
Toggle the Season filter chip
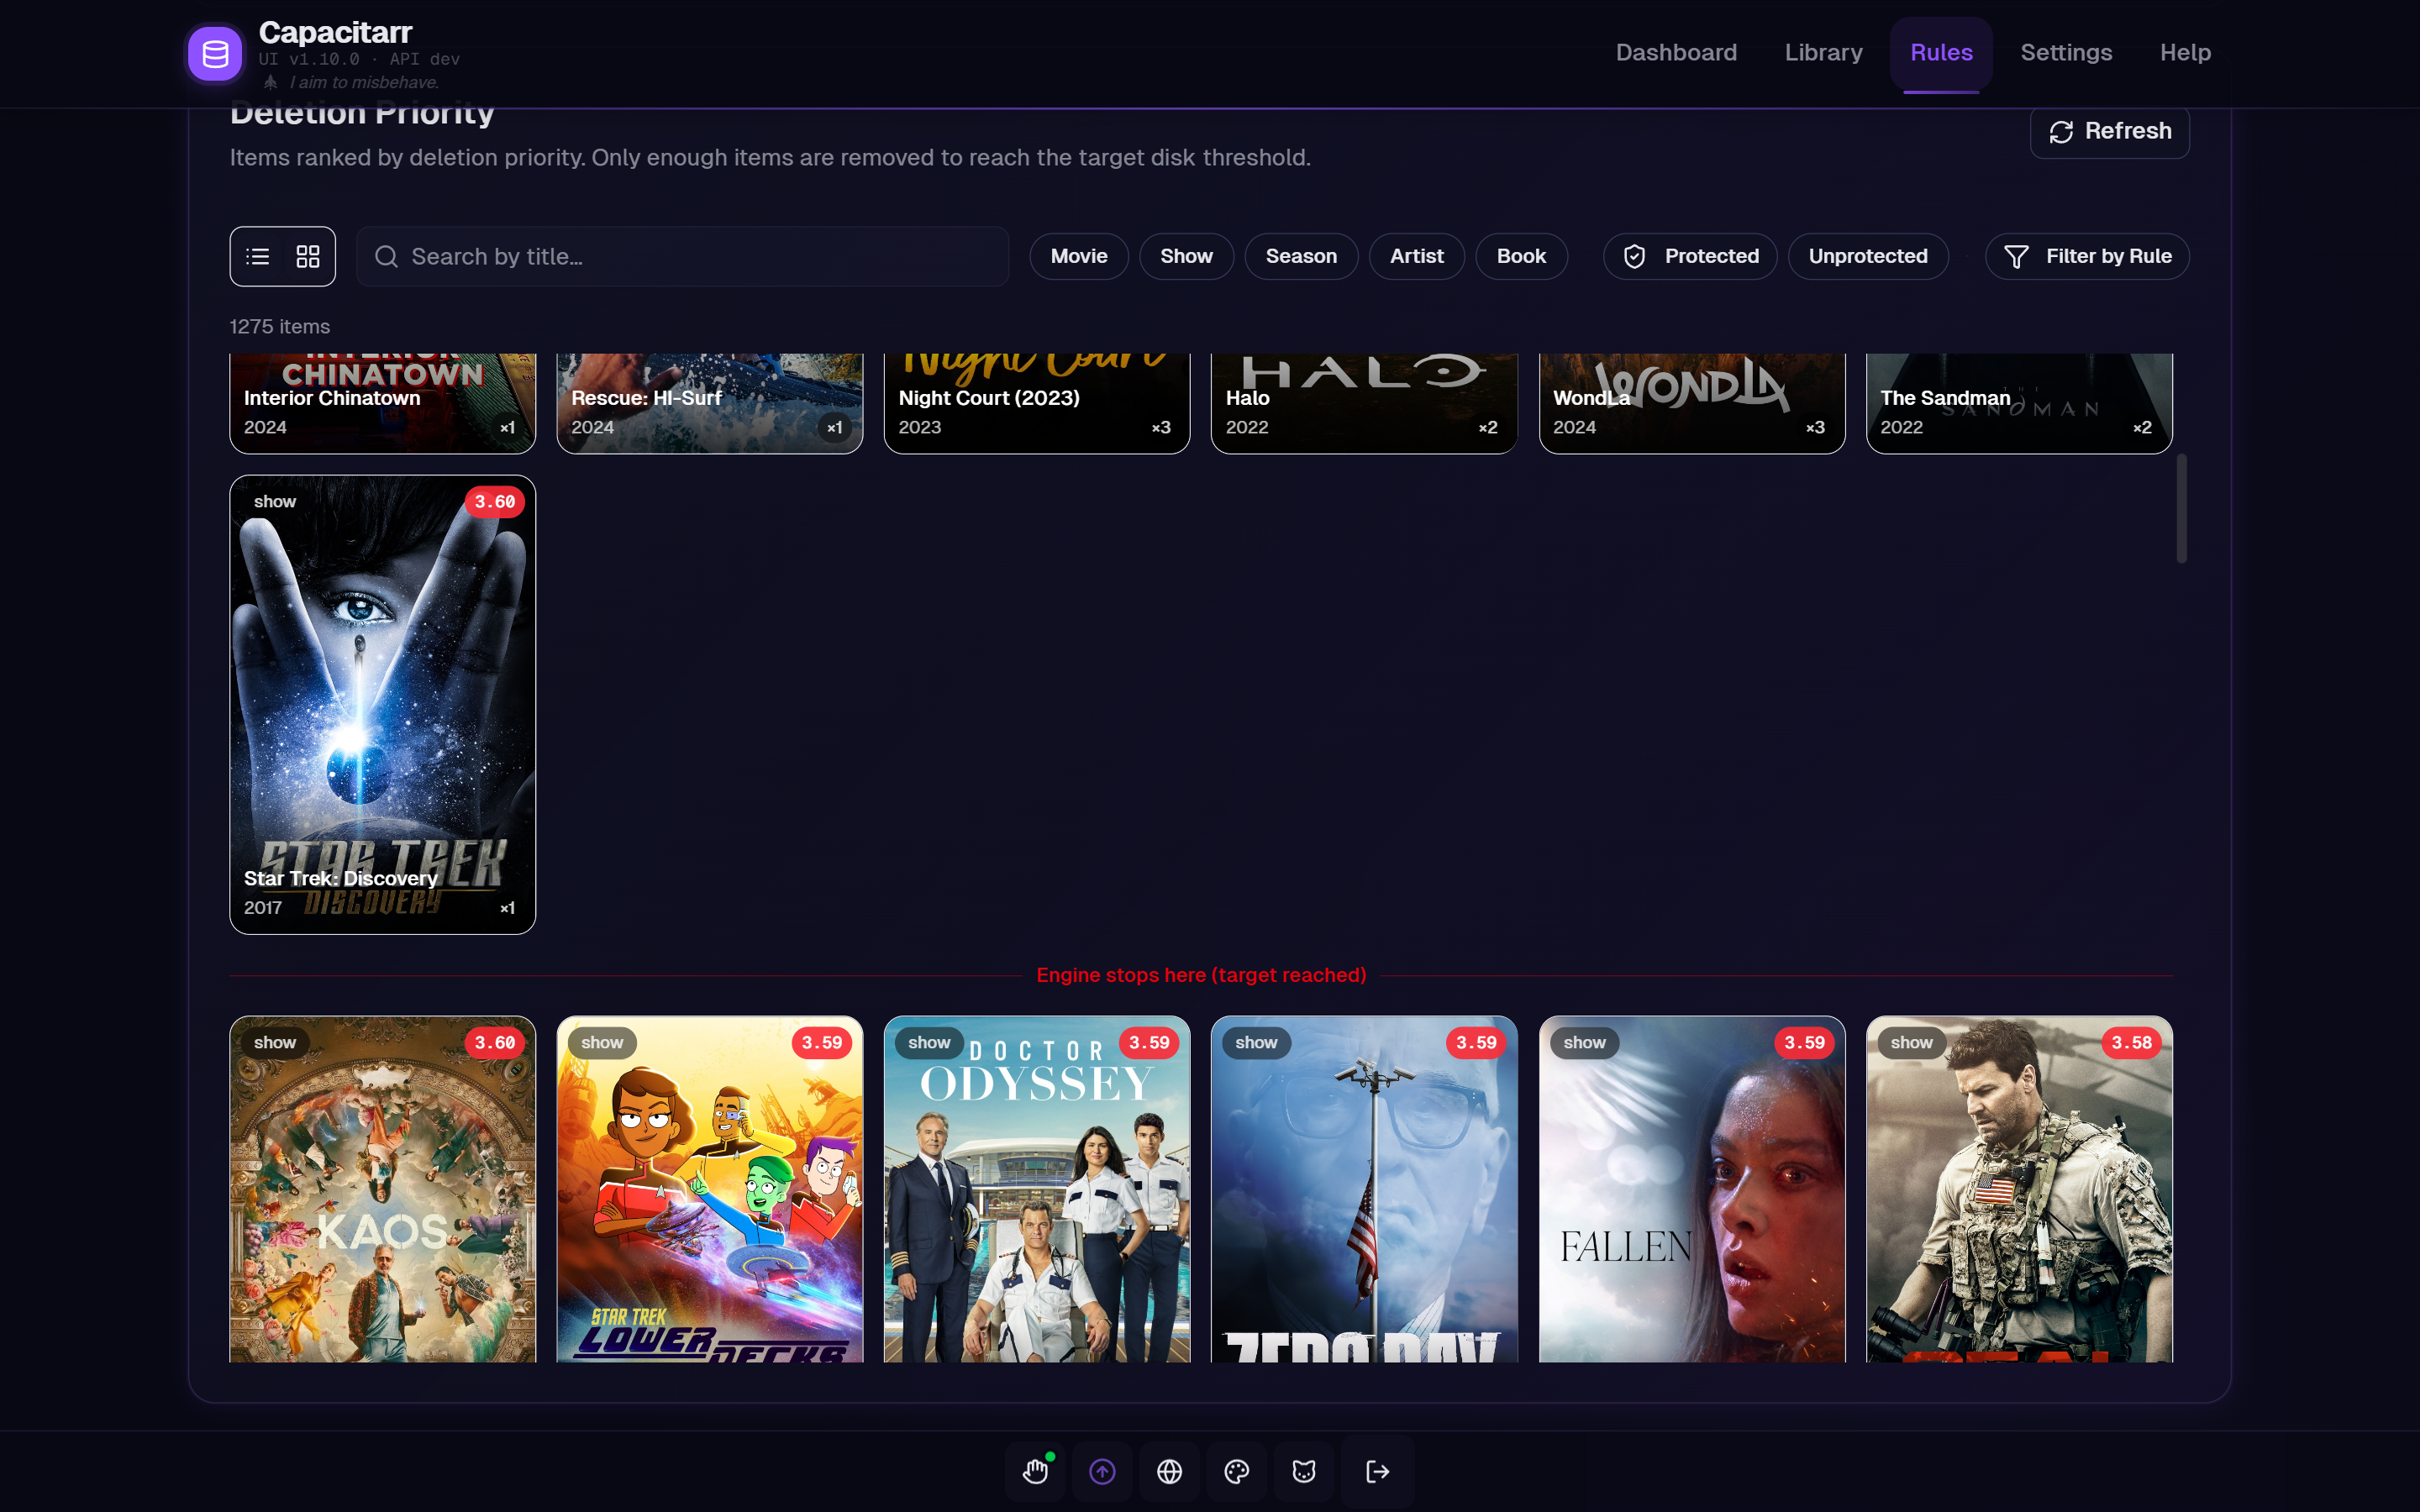click(1301, 257)
